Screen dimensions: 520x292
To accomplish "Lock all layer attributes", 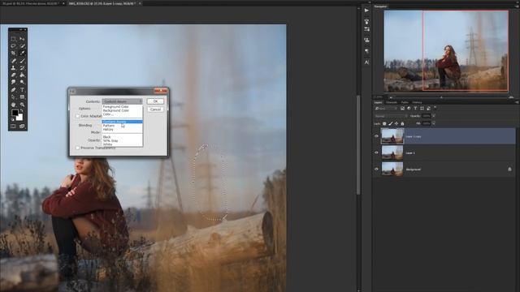I will pos(403,123).
